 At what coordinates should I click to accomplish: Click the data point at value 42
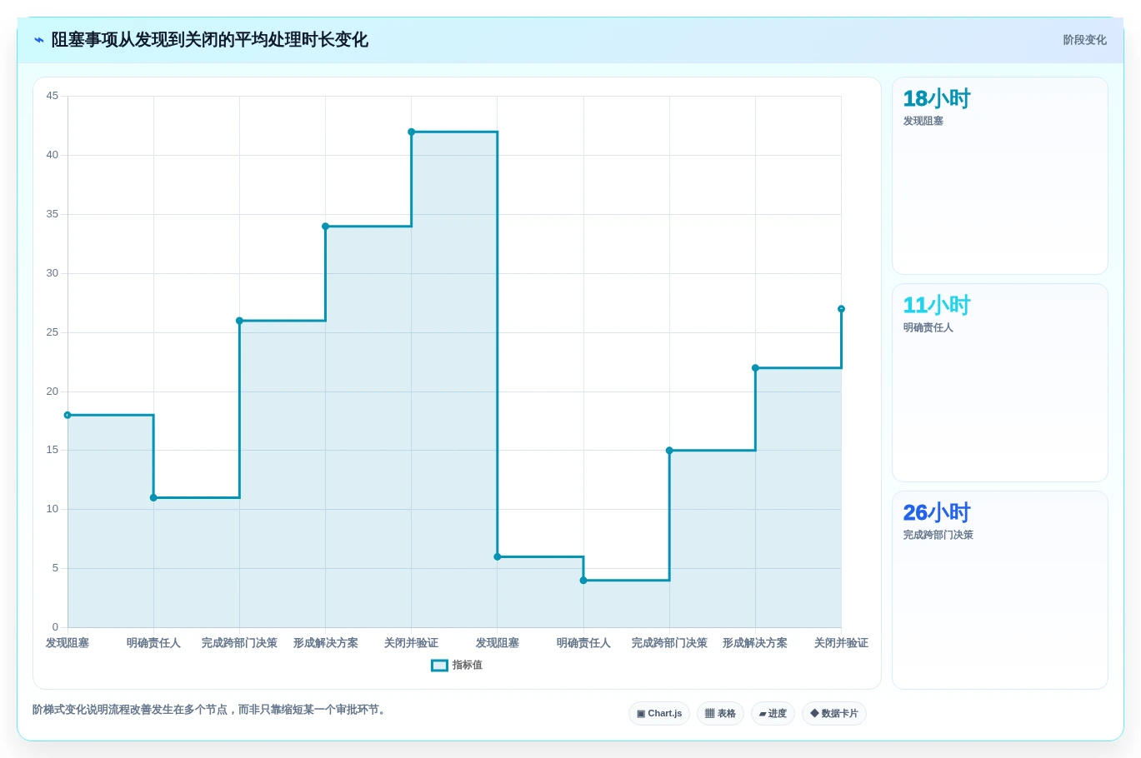412,132
